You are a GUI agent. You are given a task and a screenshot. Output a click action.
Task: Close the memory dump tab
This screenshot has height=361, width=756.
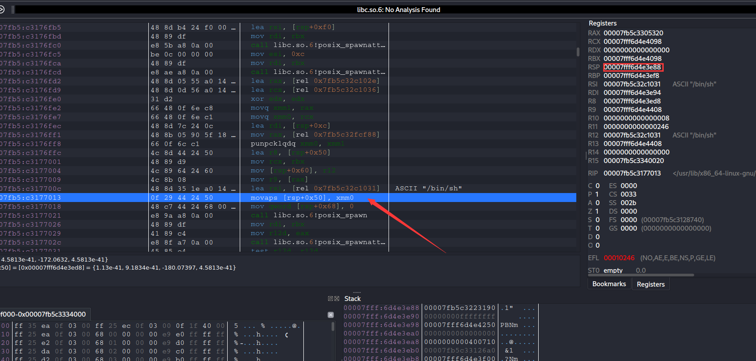pos(331,315)
